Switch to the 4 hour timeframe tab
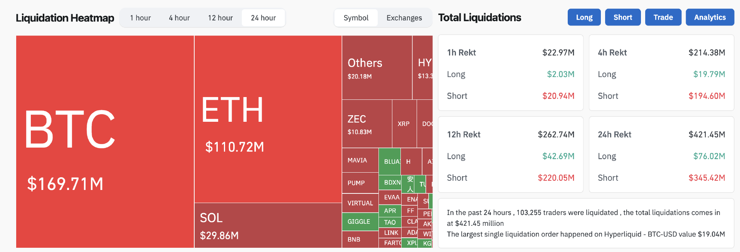740x252 pixels. (x=179, y=18)
